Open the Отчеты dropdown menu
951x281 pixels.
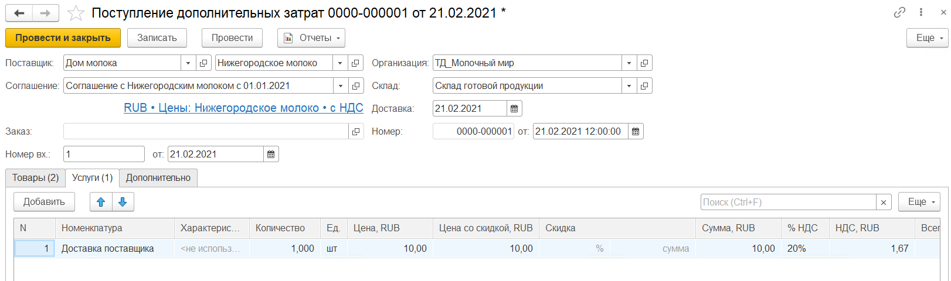point(311,37)
